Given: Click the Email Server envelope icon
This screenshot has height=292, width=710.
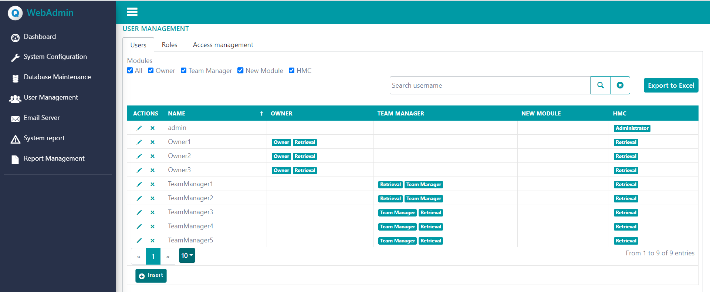Looking at the screenshot, I should tap(15, 119).
